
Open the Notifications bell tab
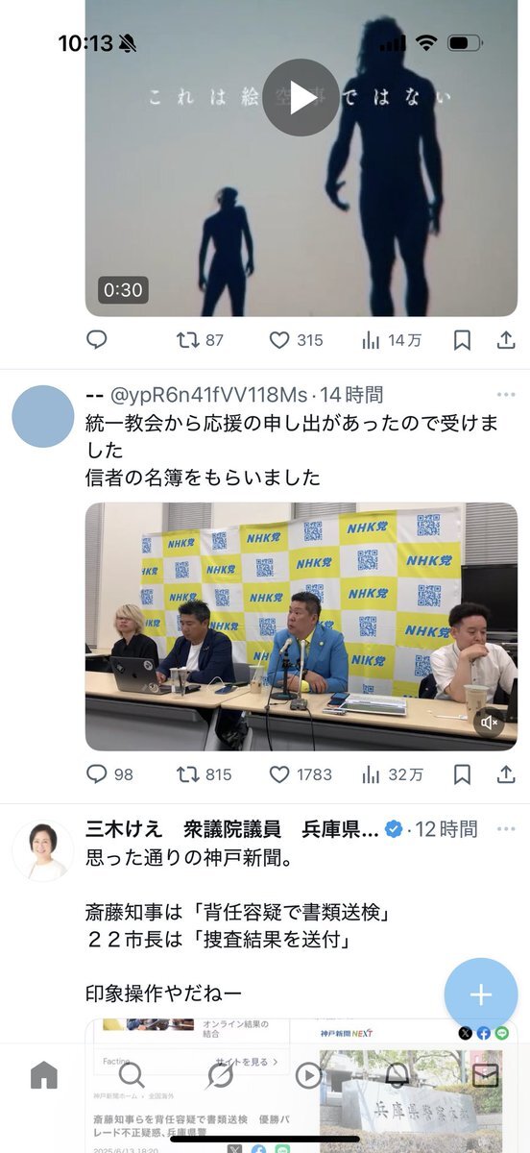click(x=397, y=1075)
